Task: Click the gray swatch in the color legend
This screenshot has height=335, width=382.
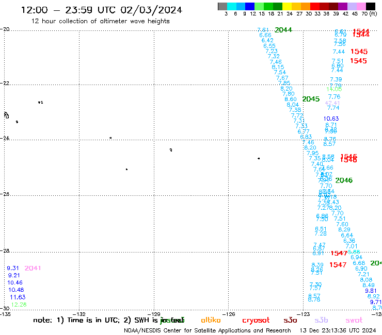Action: tap(222, 6)
